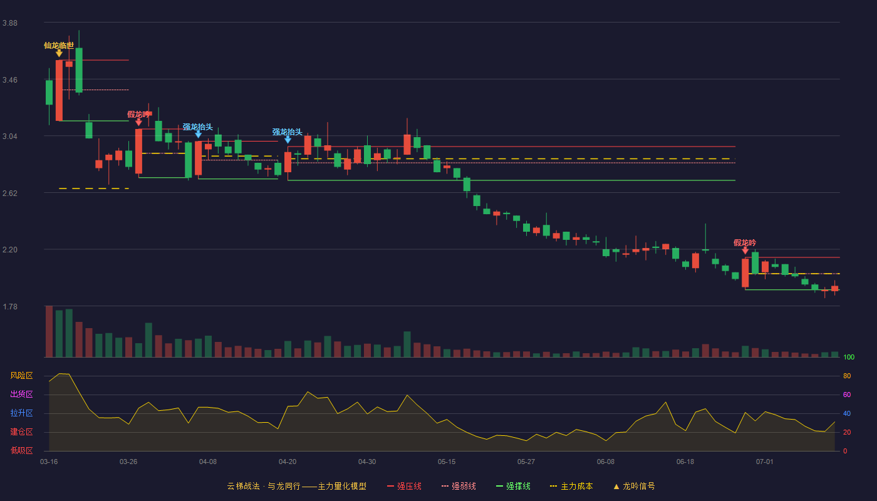877x501 pixels.
Task: Click the 2.20 price axis label
Action: coord(10,250)
